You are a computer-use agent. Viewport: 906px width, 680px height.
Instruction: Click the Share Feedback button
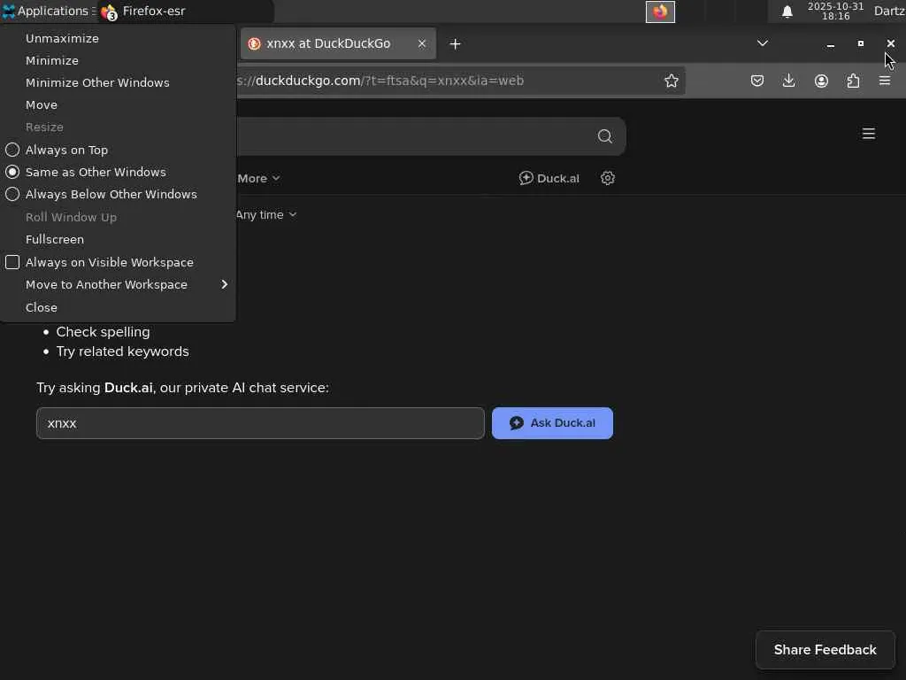825,650
